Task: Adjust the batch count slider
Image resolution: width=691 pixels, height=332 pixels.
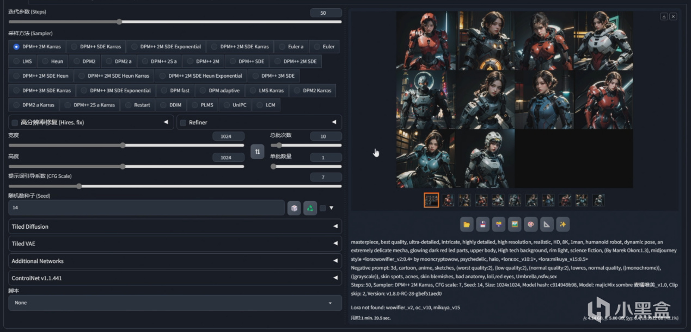Action: (x=306, y=145)
